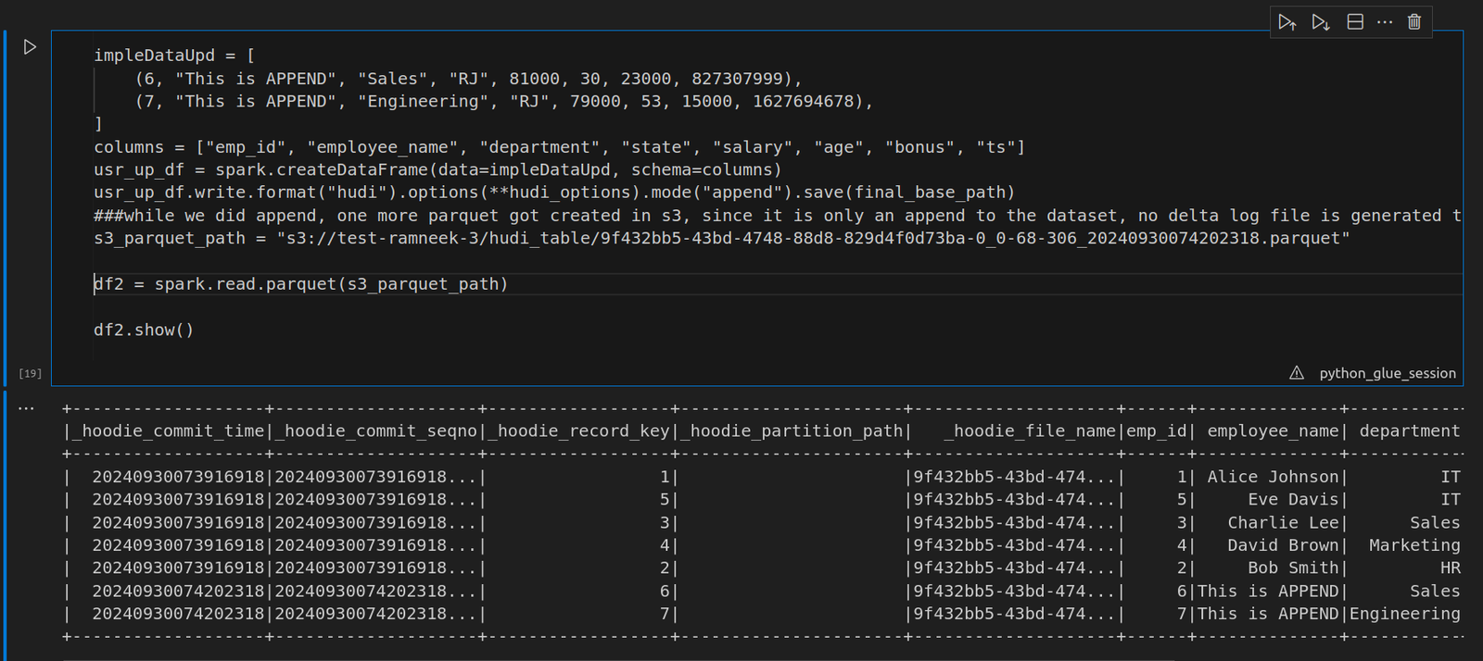Click execution count [19] indicator
The image size is (1483, 661).
click(31, 373)
